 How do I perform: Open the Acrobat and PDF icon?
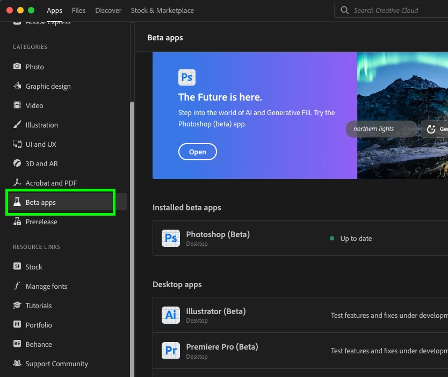pyautogui.click(x=17, y=182)
